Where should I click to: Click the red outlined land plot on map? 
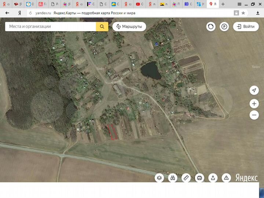[x=112, y=132]
